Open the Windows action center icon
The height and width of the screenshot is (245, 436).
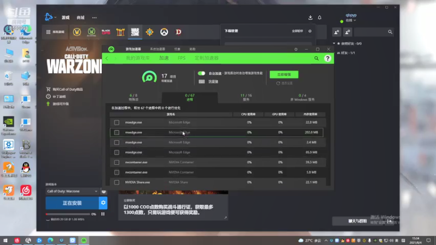pyautogui.click(x=428, y=240)
